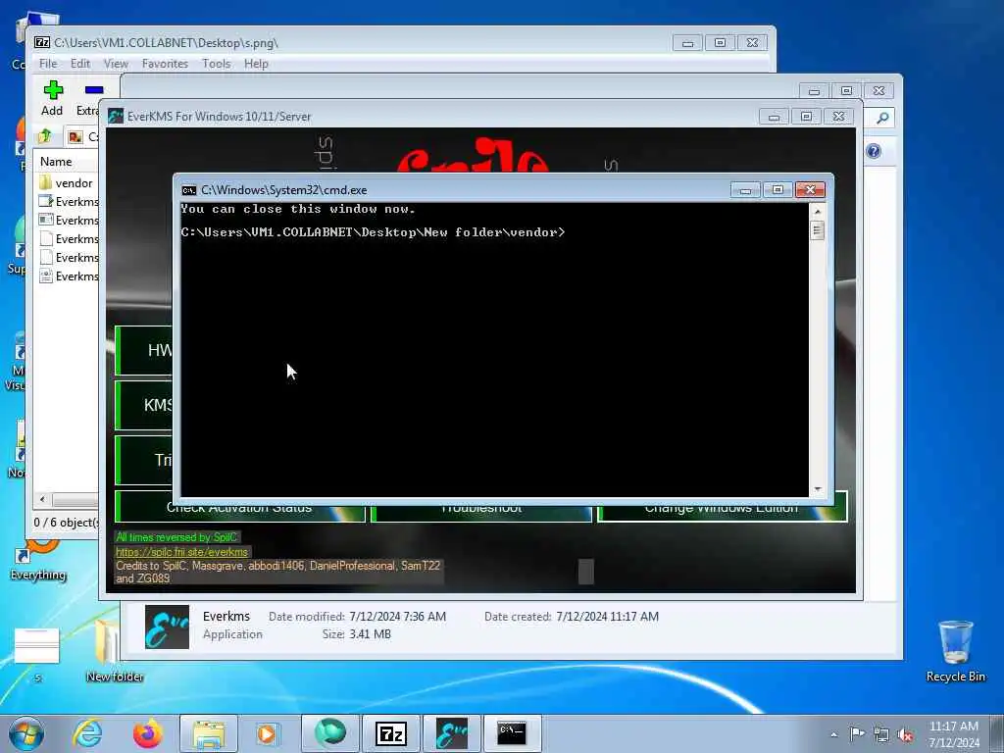The width and height of the screenshot is (1004, 753).
Task: Open Internet Explorer from the taskbar
Action: point(87,733)
